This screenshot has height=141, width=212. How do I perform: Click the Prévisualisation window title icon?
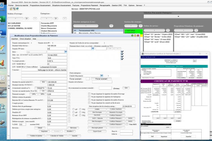143,54
